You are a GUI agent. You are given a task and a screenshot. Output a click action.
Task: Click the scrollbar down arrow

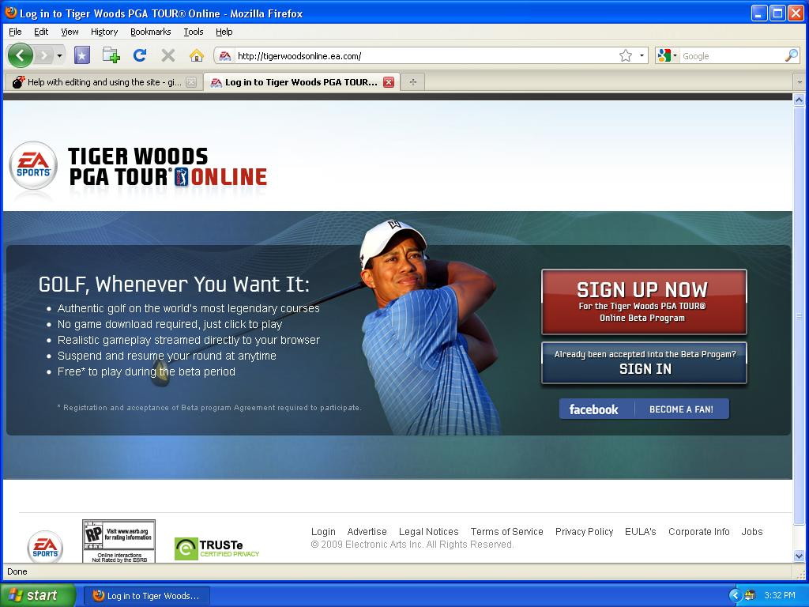click(x=799, y=556)
